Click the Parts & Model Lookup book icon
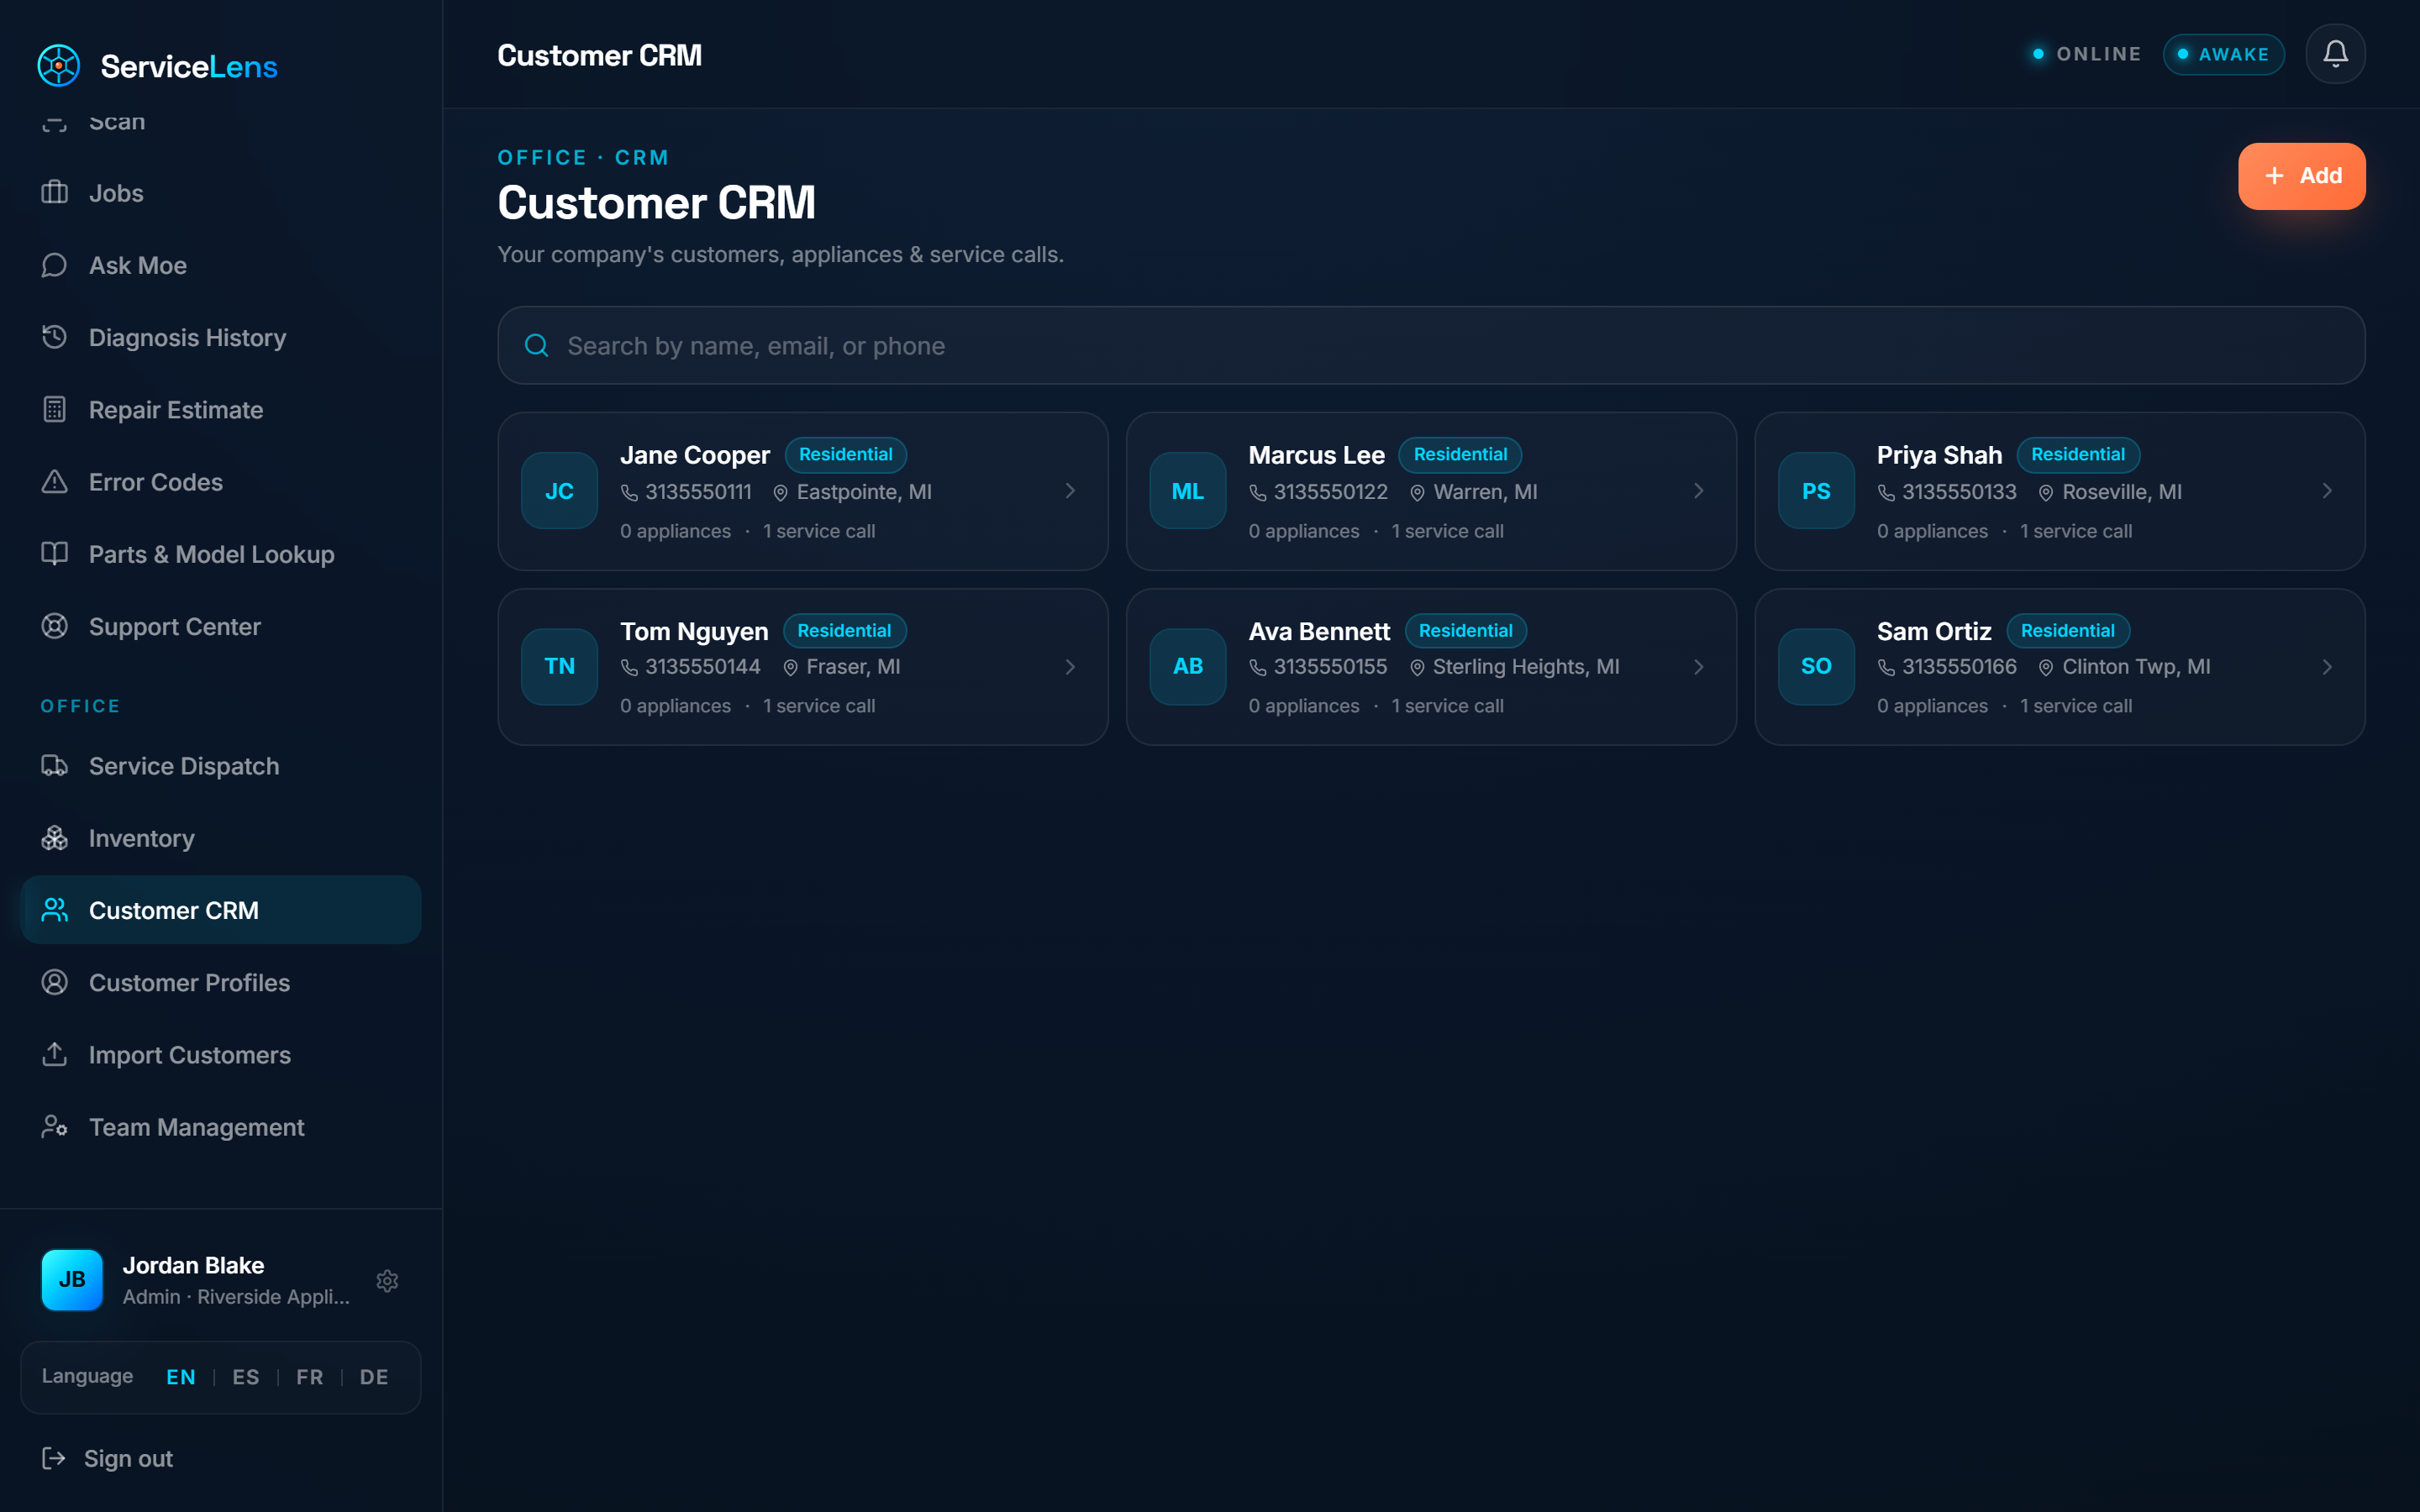The image size is (2420, 1512). pos(55,553)
